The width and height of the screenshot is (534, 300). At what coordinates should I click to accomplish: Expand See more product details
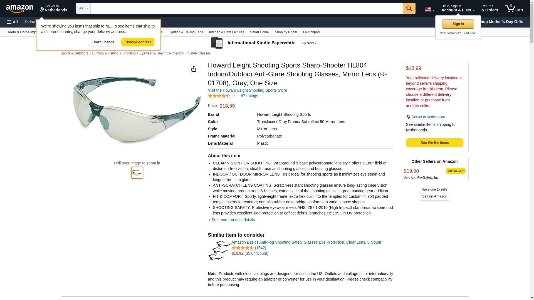click(233, 220)
